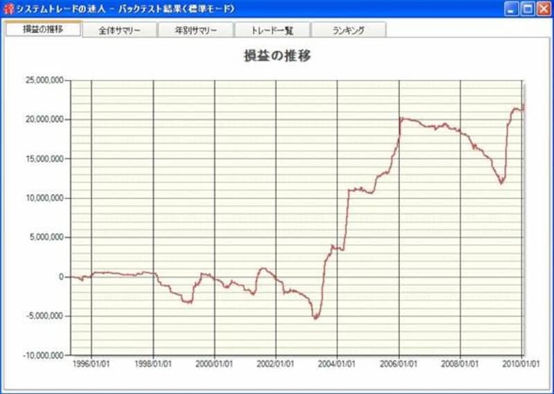Viewport: 554px width, 394px height.
Task: Click the 2010/01/01 x-axis label
Action: coord(521,364)
